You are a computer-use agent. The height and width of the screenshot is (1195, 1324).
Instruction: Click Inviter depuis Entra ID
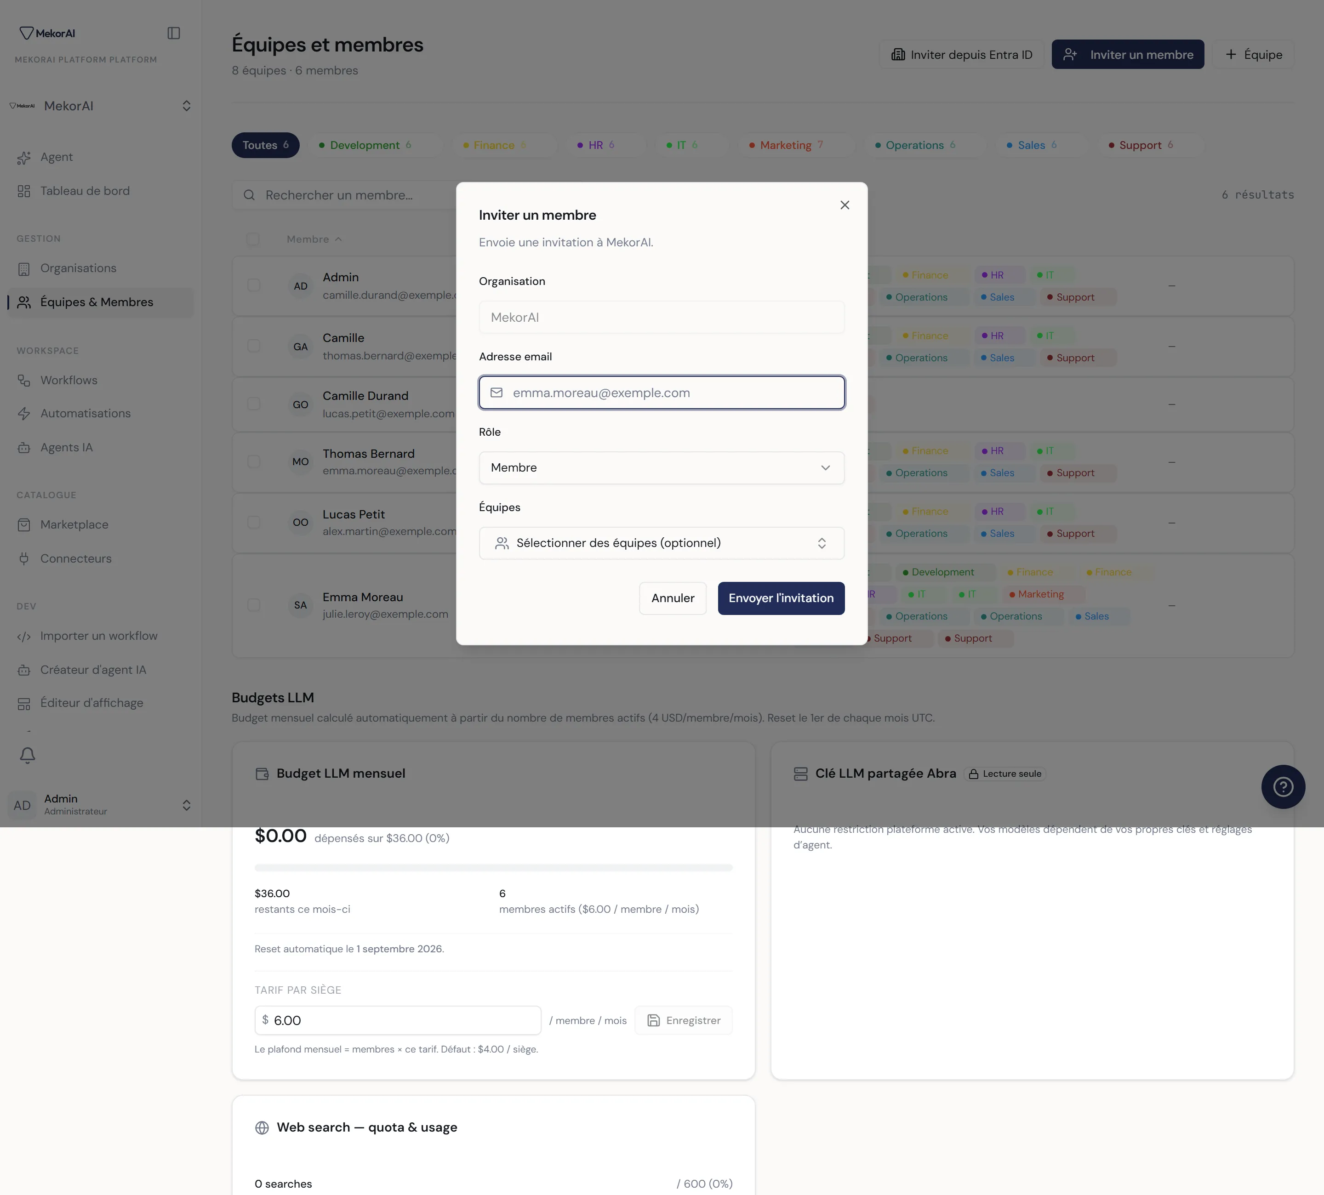[x=961, y=55]
